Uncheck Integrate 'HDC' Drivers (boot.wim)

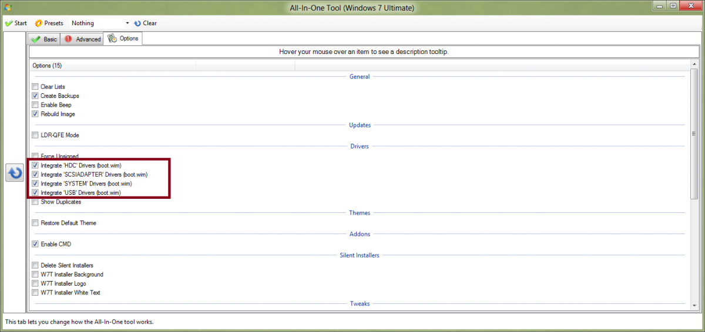pyautogui.click(x=35, y=165)
